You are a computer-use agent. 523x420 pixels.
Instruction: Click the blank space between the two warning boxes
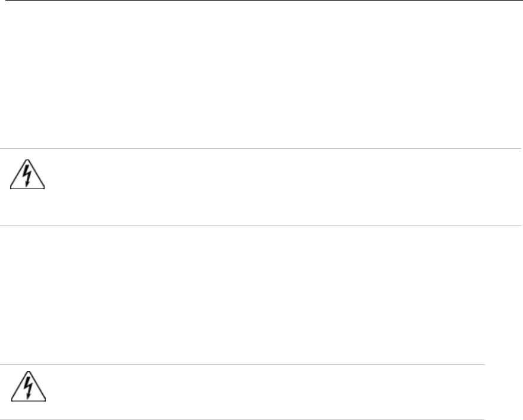click(261, 294)
